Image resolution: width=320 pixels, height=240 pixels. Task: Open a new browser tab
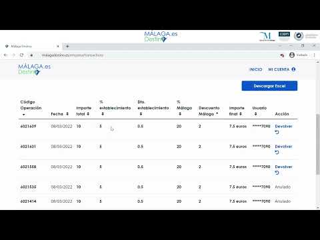click(x=67, y=46)
